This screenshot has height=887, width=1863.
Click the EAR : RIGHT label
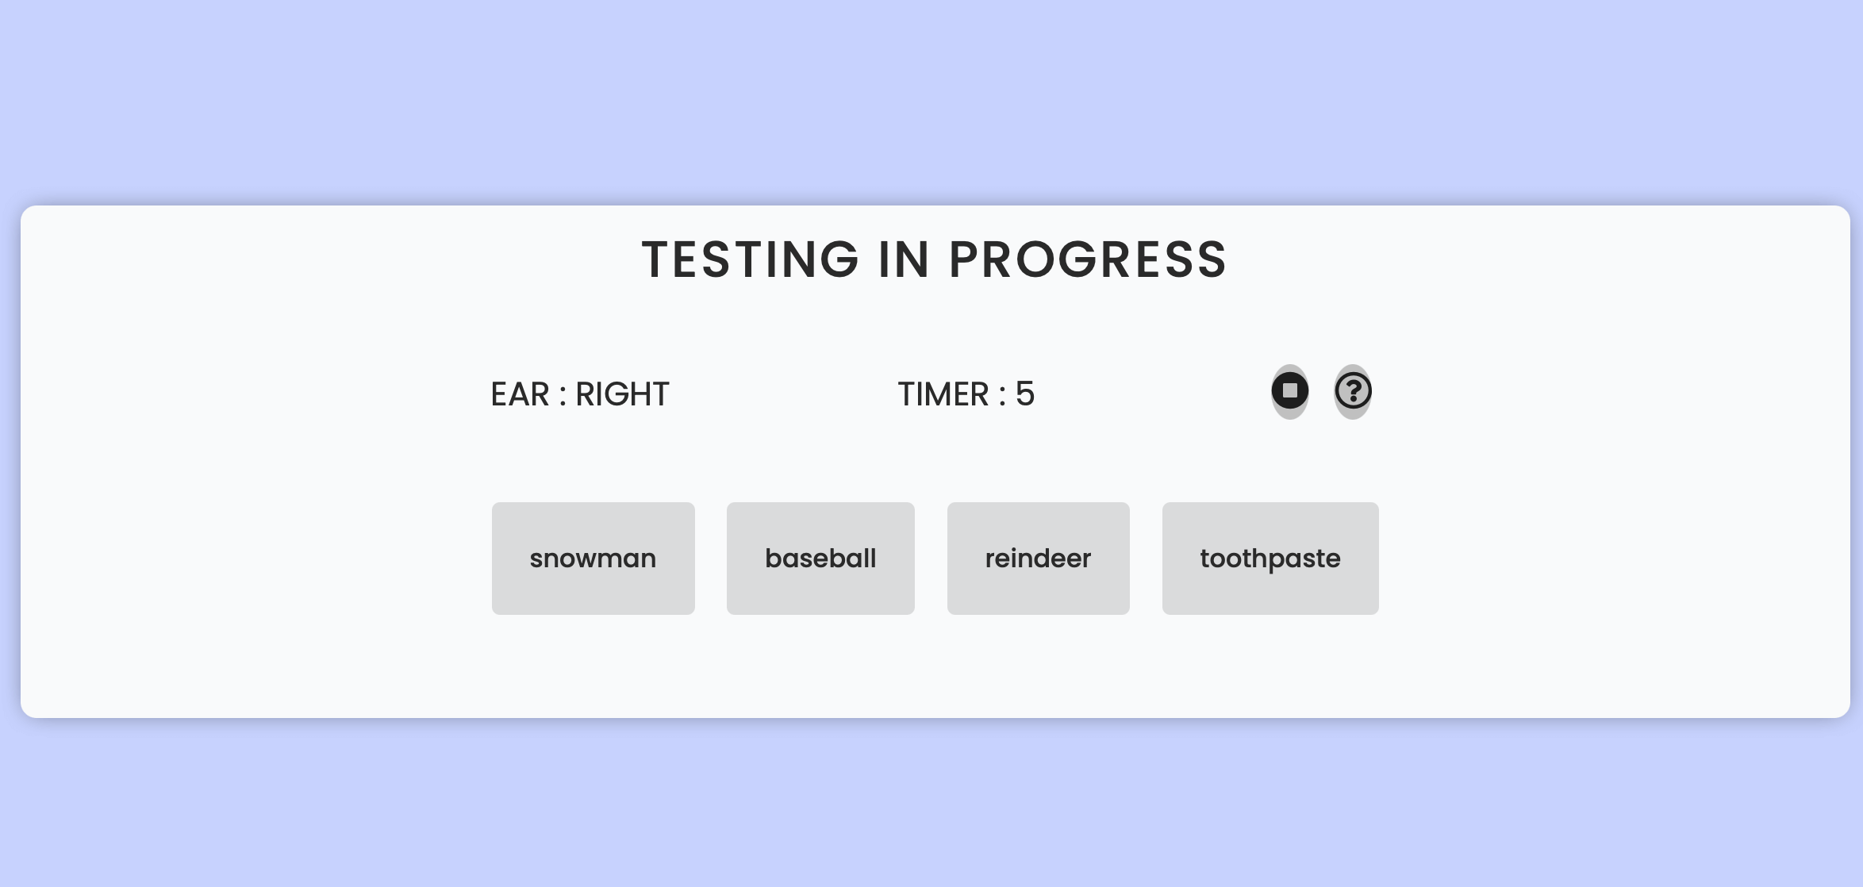pos(579,394)
